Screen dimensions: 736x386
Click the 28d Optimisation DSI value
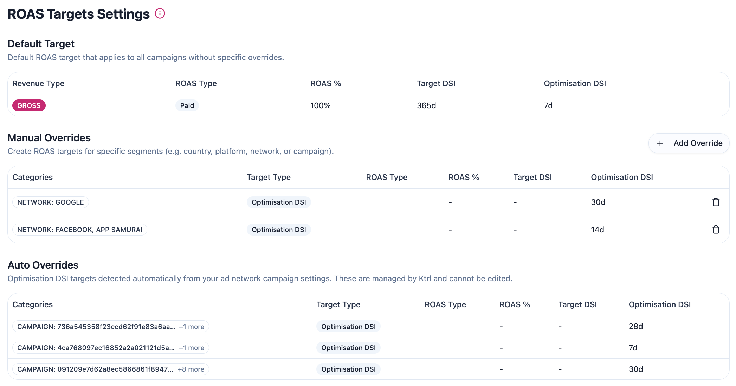(x=636, y=326)
